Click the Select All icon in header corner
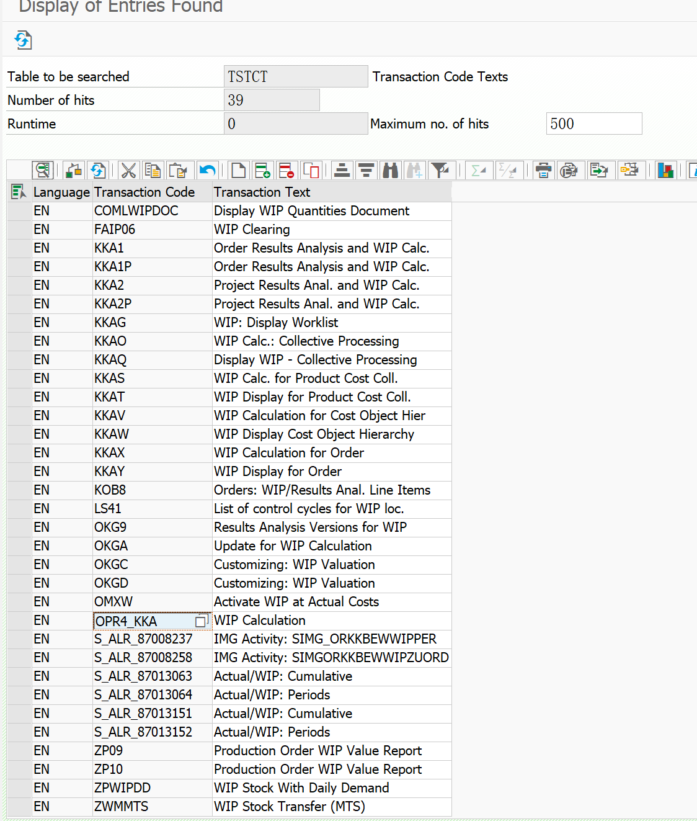This screenshot has height=821, width=697. coord(19,192)
